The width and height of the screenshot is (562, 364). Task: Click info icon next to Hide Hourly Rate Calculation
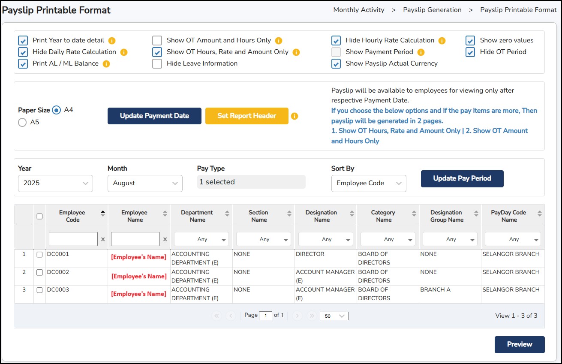442,41
